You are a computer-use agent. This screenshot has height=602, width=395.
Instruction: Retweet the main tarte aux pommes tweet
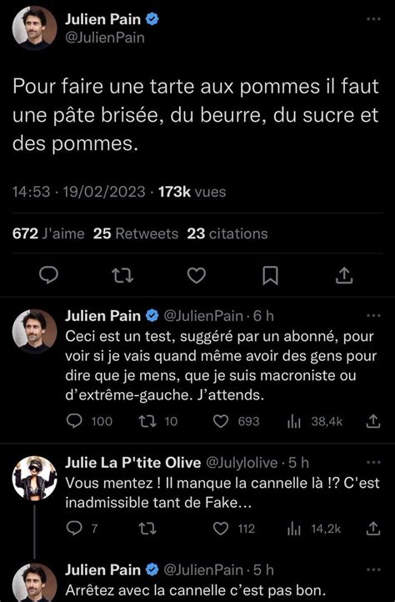122,275
